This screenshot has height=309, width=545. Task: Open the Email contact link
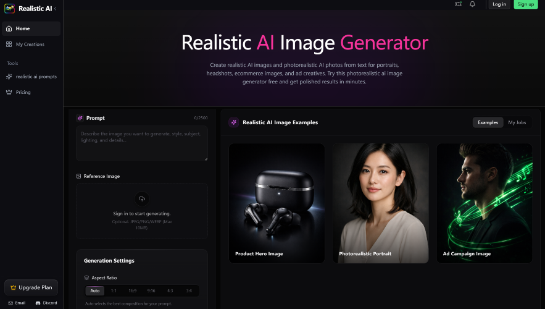pos(17,303)
